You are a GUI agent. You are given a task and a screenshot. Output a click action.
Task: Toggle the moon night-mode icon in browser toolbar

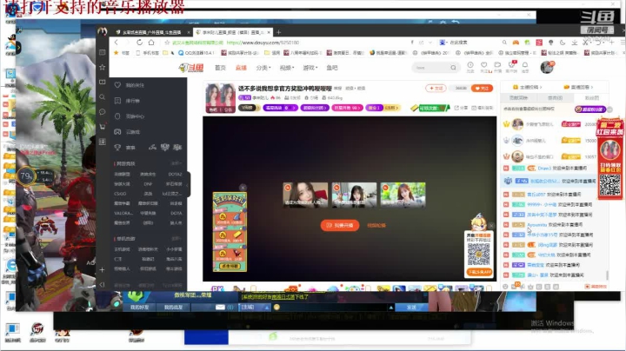point(563,43)
